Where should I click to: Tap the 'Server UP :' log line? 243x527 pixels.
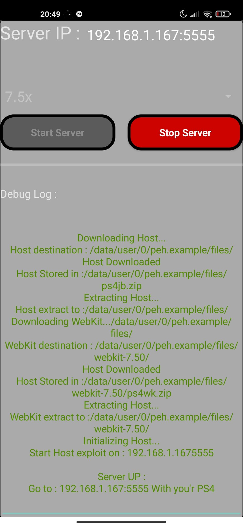[x=121, y=477]
